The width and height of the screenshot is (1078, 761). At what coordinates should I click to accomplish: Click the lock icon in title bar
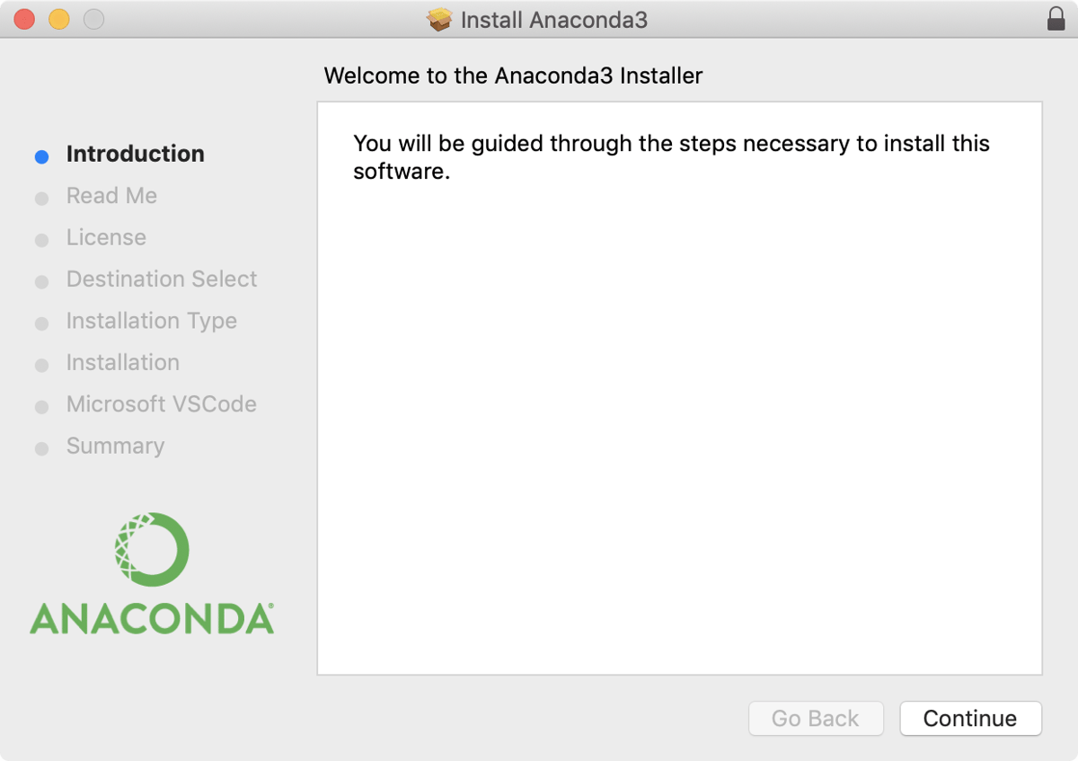(x=1056, y=19)
